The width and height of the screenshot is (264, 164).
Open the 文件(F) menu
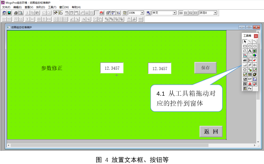click(6, 7)
